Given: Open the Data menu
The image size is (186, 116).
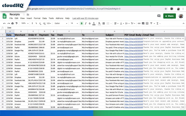Looking at the screenshot, I should click(44, 18).
